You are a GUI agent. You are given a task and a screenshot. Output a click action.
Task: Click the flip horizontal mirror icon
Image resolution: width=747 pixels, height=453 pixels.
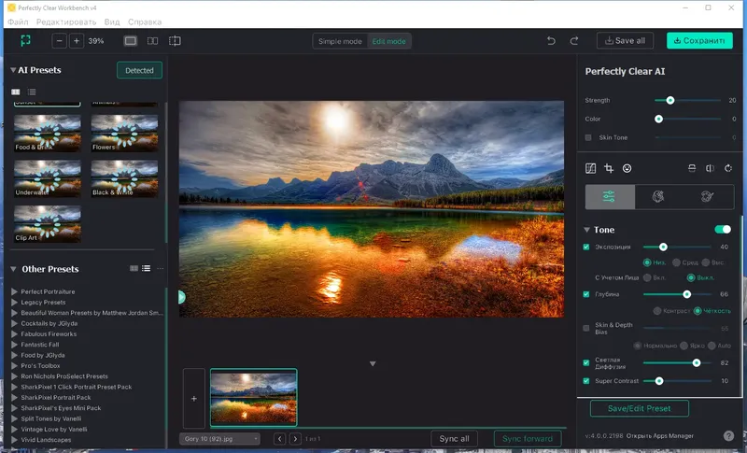pos(710,169)
